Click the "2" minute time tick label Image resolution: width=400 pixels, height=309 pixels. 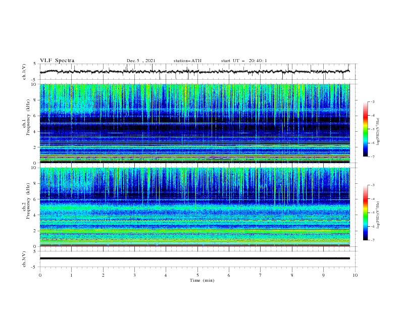[103, 275]
